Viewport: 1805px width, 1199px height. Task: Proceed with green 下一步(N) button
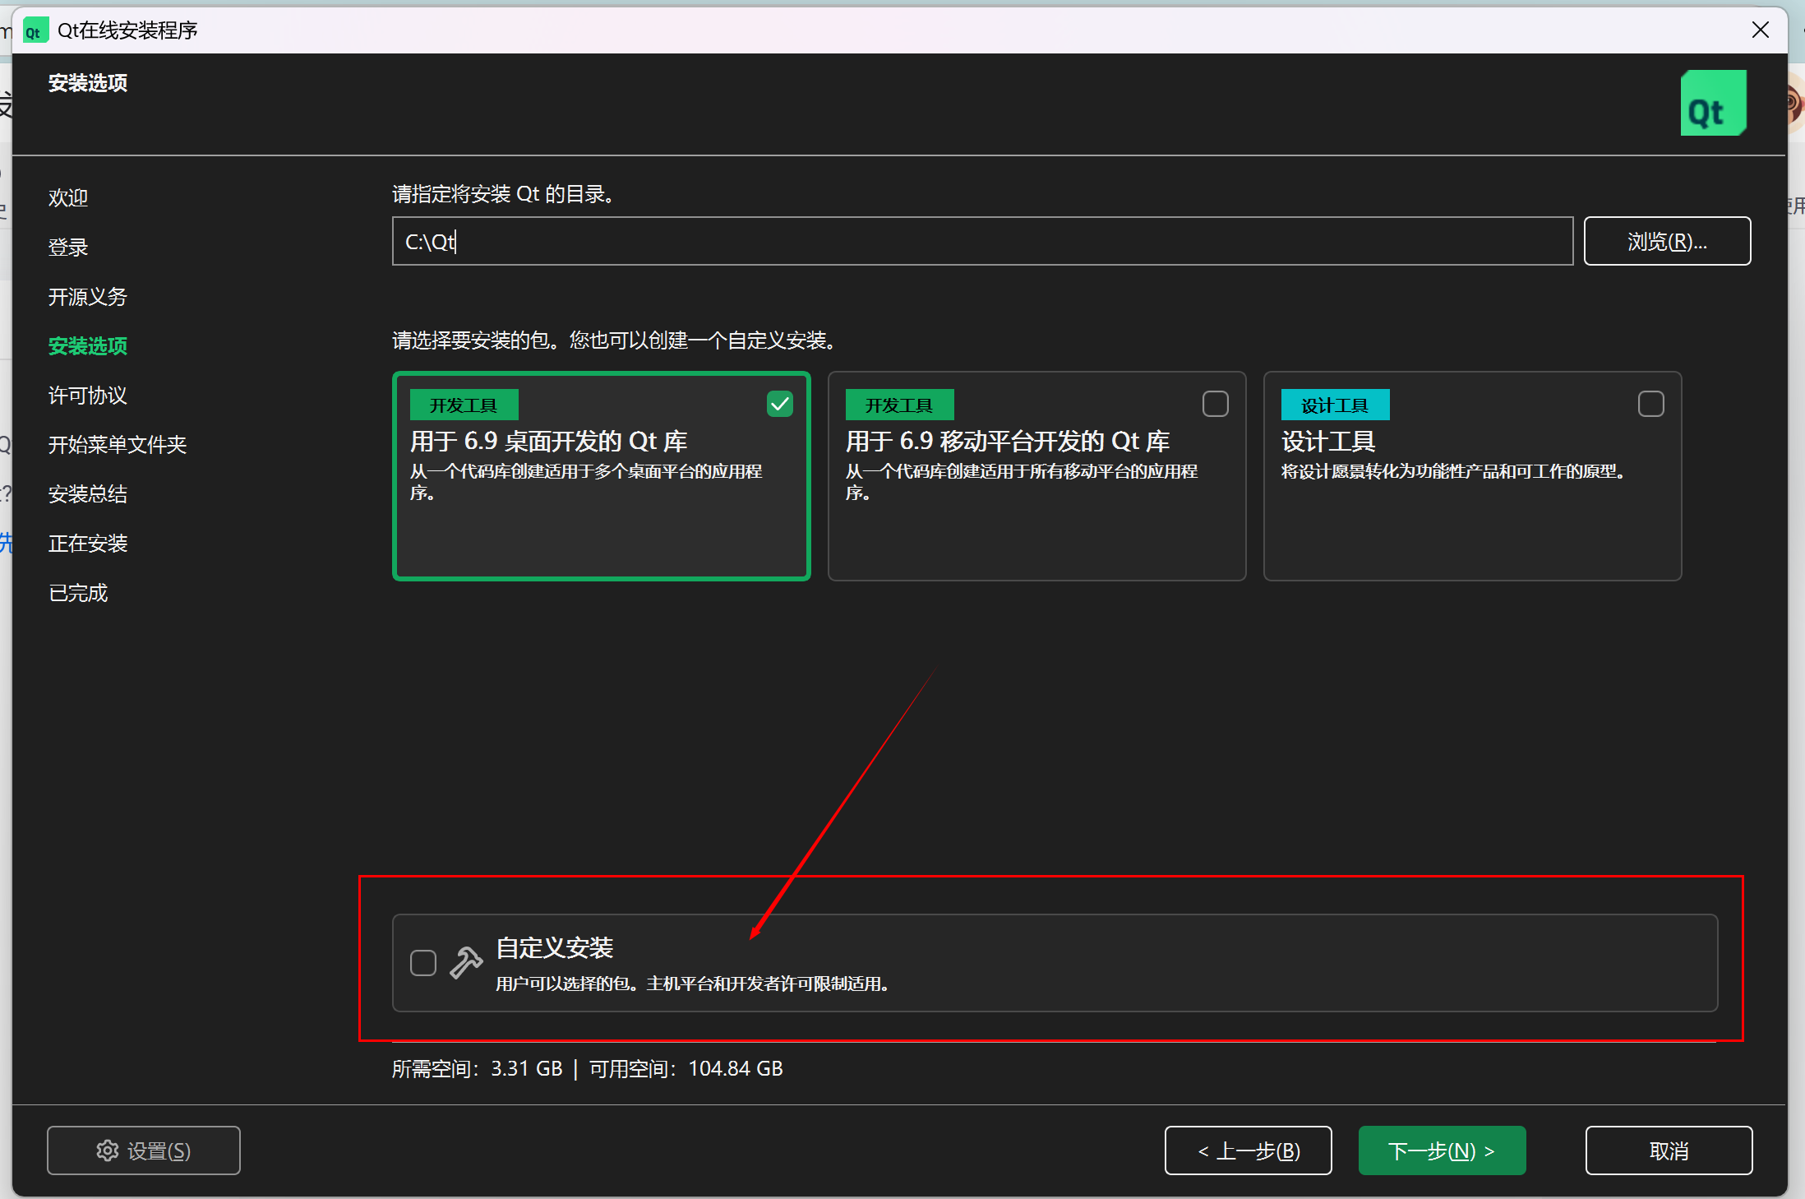(x=1442, y=1150)
